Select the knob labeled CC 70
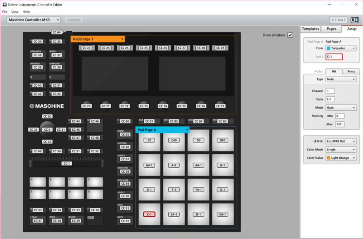 [86, 105]
